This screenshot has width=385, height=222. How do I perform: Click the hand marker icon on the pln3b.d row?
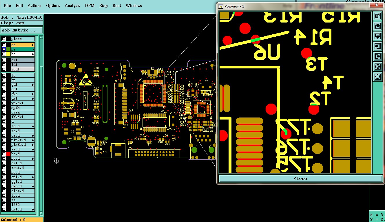[x=33, y=145]
